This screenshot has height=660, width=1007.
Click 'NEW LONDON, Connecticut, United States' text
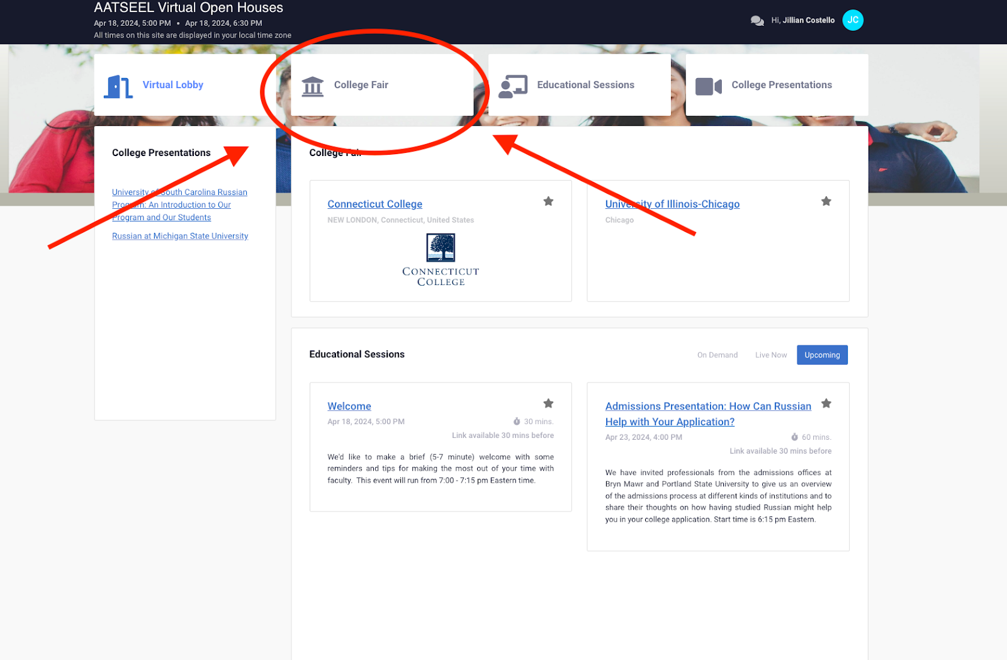pyautogui.click(x=400, y=220)
